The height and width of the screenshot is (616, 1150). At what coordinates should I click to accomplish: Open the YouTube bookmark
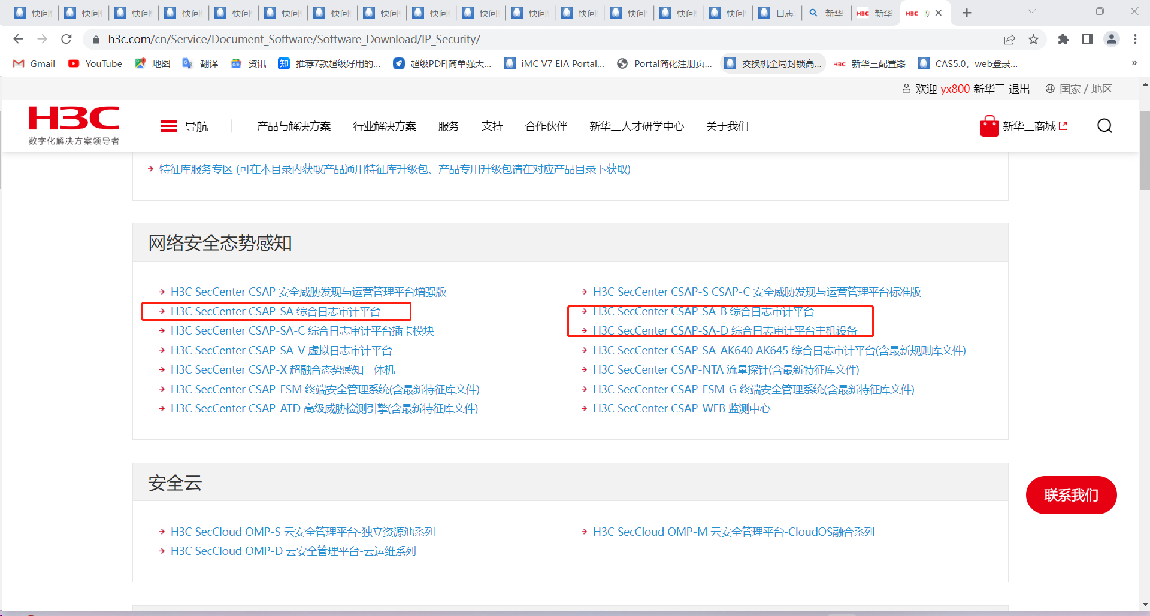click(95, 63)
